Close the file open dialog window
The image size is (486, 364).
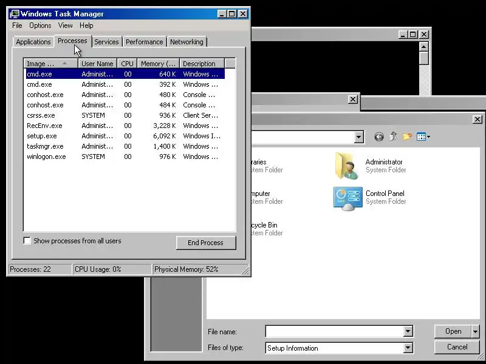(x=477, y=119)
